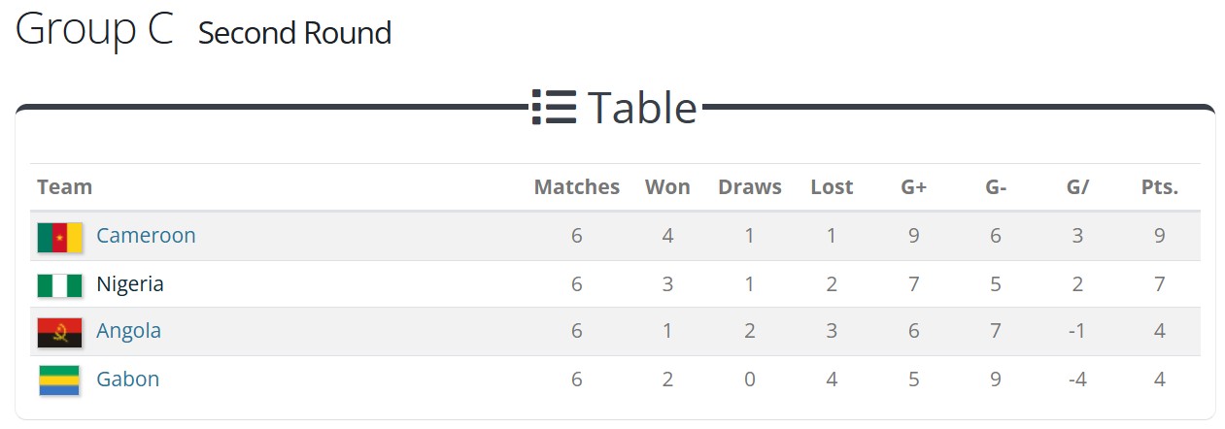Open the Cameroon team link

click(x=146, y=236)
